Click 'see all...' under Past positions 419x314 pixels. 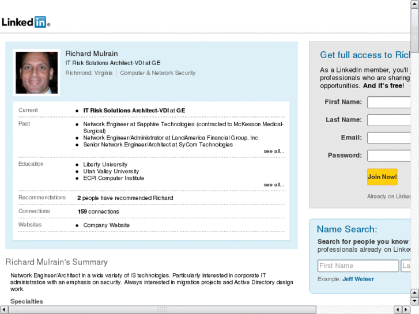[x=274, y=152]
